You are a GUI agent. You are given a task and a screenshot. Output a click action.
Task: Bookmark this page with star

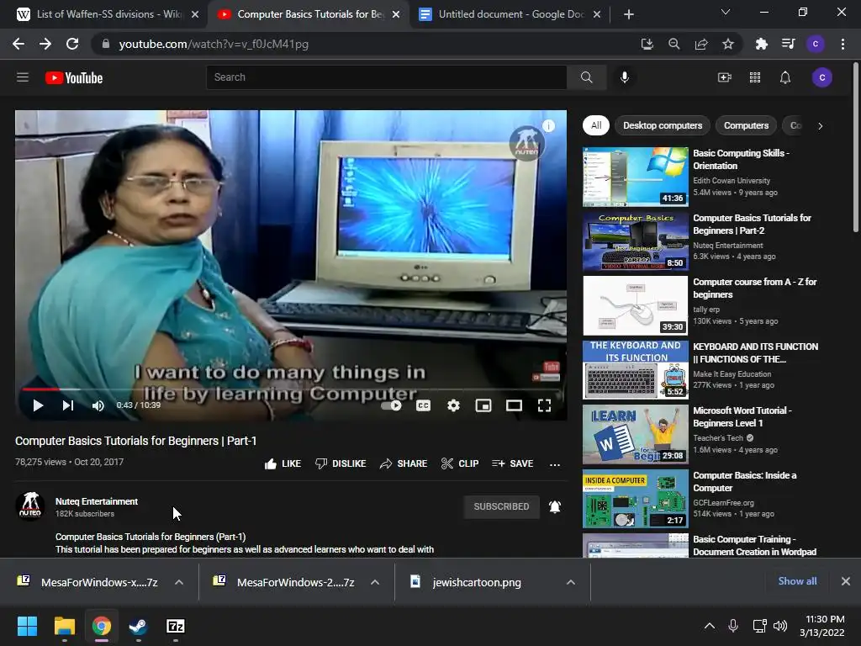[728, 44]
